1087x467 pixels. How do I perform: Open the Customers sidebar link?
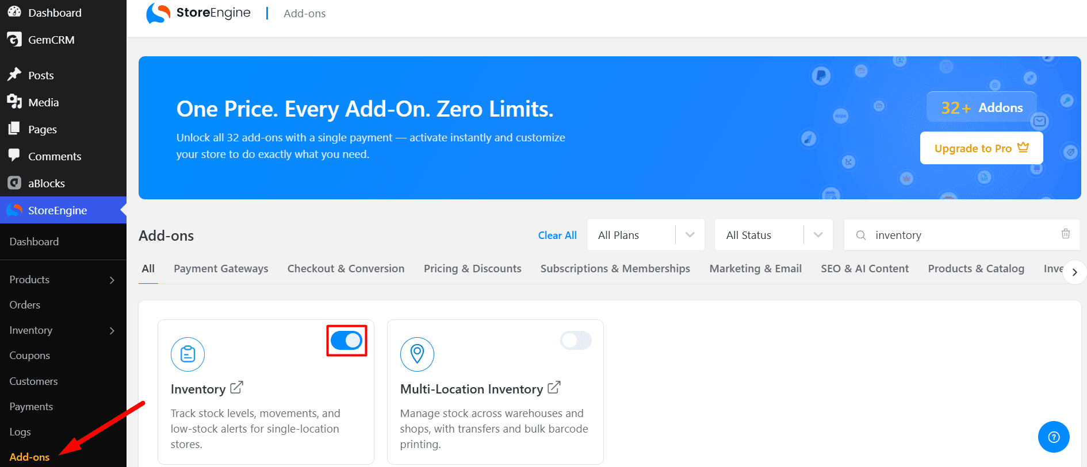click(33, 381)
